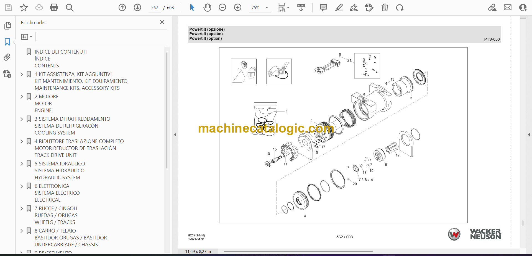
Task: Add file to starred favorites
Action: point(24,7)
